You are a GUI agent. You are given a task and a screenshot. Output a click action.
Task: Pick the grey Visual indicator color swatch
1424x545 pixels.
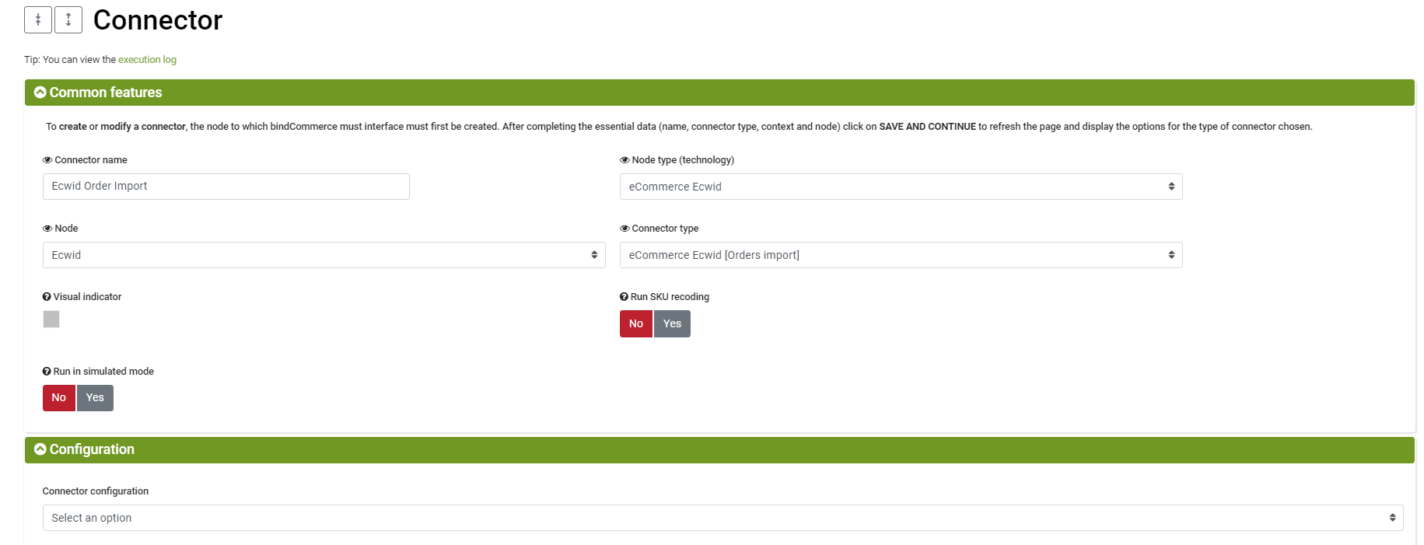51,320
